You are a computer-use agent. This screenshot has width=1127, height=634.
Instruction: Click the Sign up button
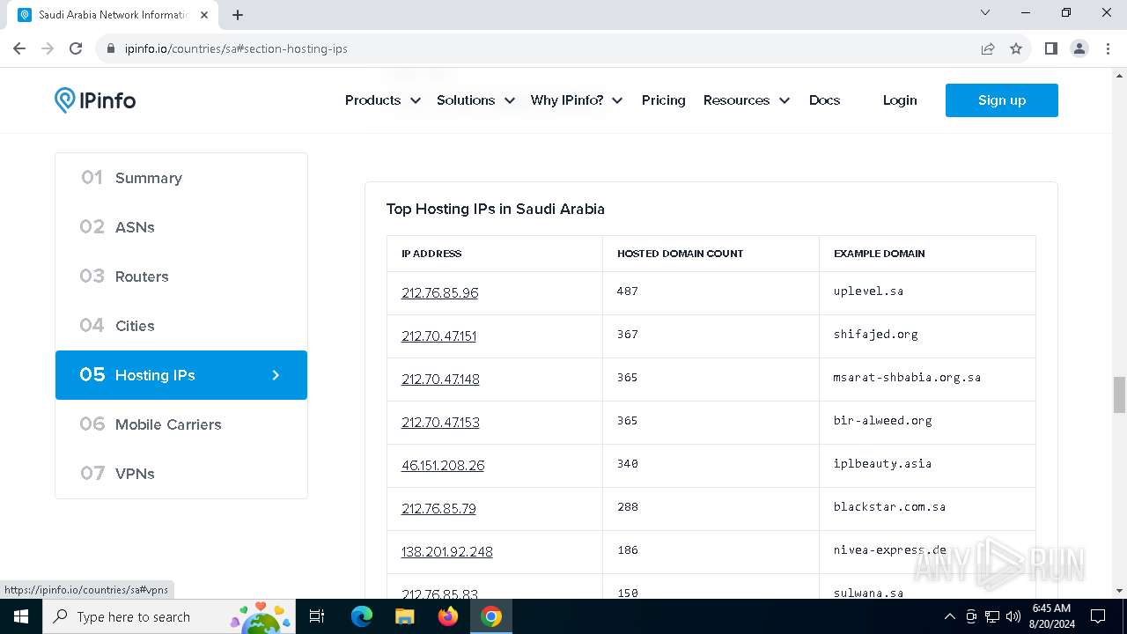click(1002, 100)
